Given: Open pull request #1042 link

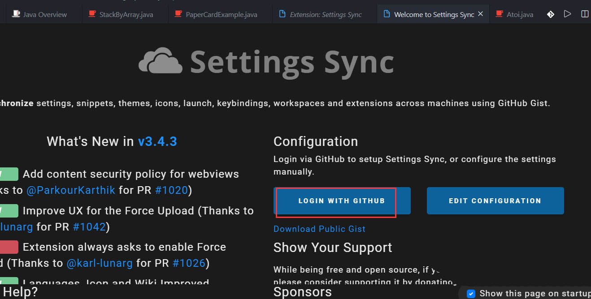Looking at the screenshot, I should [89, 227].
